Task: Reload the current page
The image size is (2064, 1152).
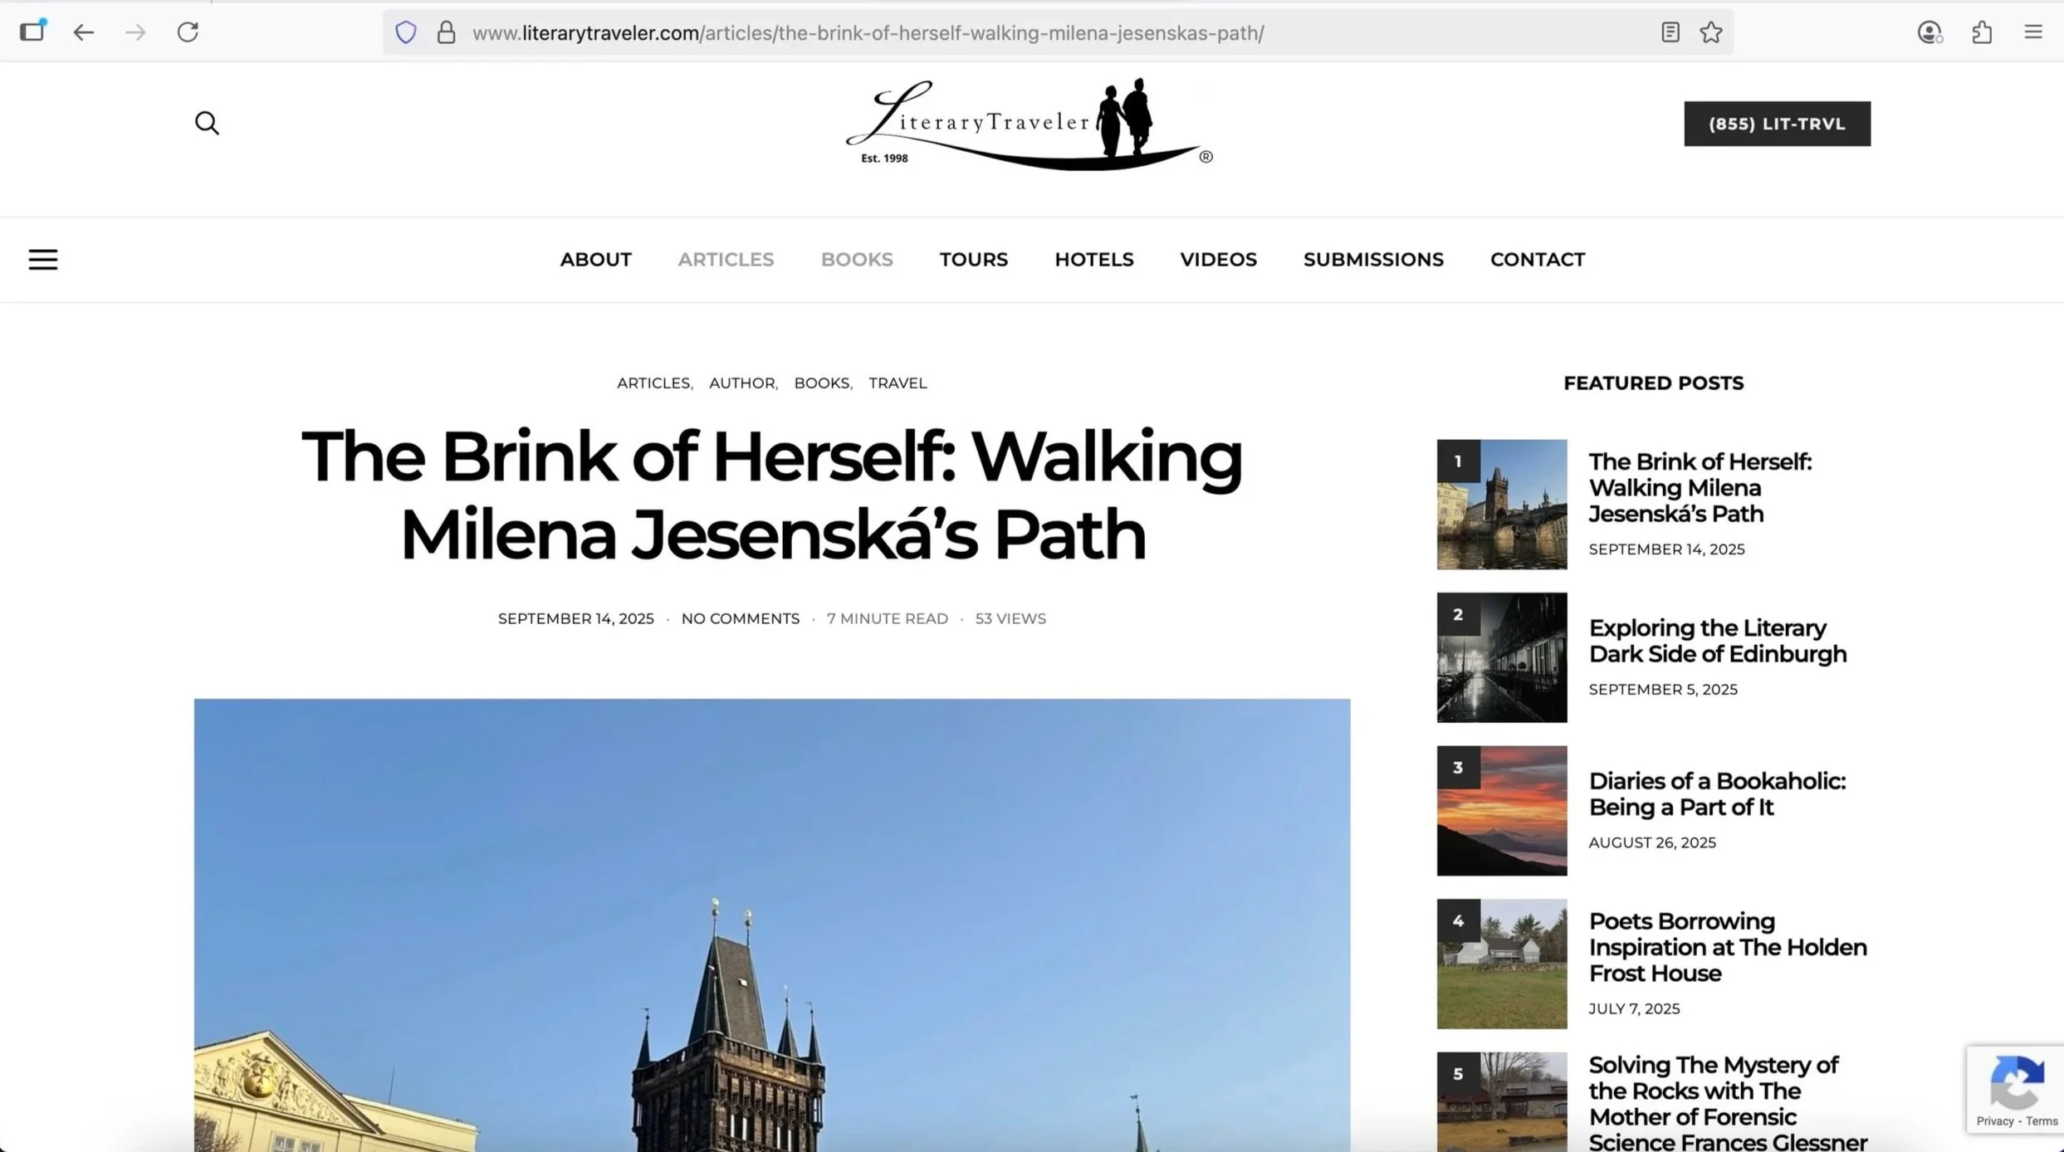Action: click(x=188, y=32)
